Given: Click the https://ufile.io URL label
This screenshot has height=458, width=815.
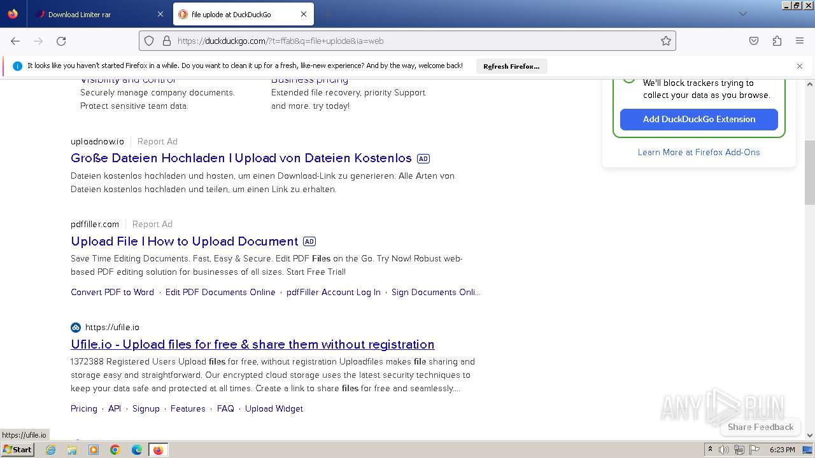Looking at the screenshot, I should click(112, 327).
